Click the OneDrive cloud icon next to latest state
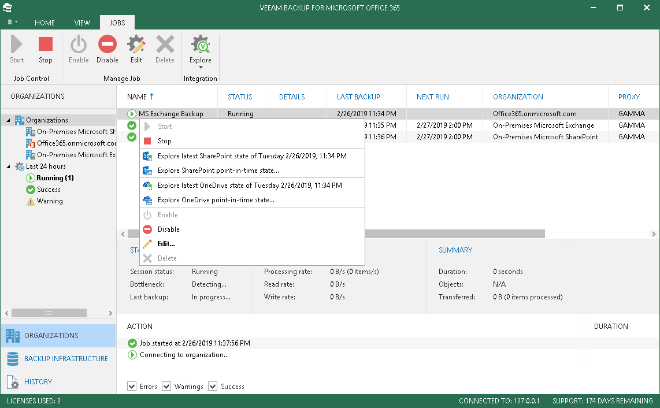The width and height of the screenshot is (660, 408). tap(147, 186)
